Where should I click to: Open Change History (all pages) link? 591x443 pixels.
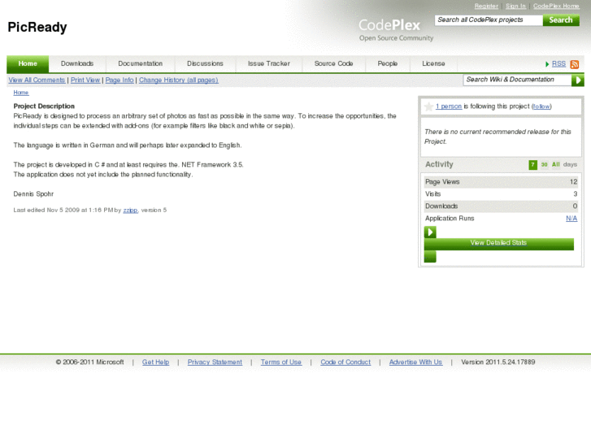click(179, 80)
